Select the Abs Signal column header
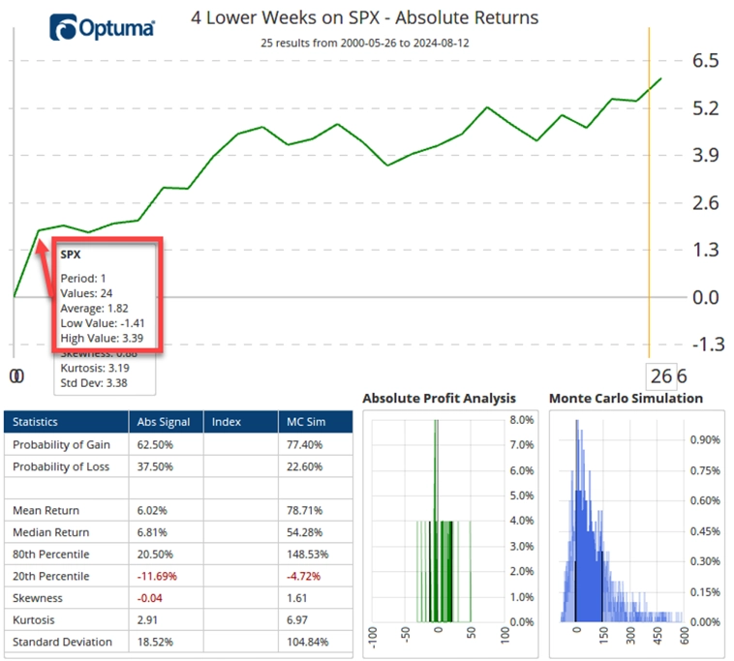The image size is (734, 661). pyautogui.click(x=166, y=422)
